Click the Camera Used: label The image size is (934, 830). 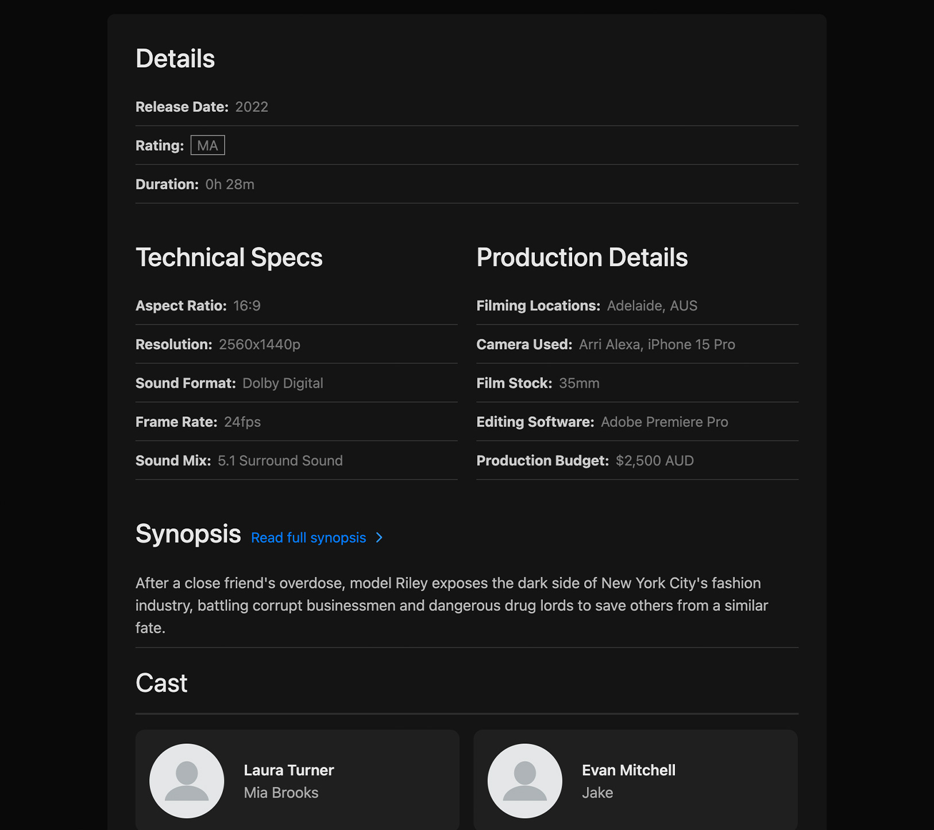[524, 344]
